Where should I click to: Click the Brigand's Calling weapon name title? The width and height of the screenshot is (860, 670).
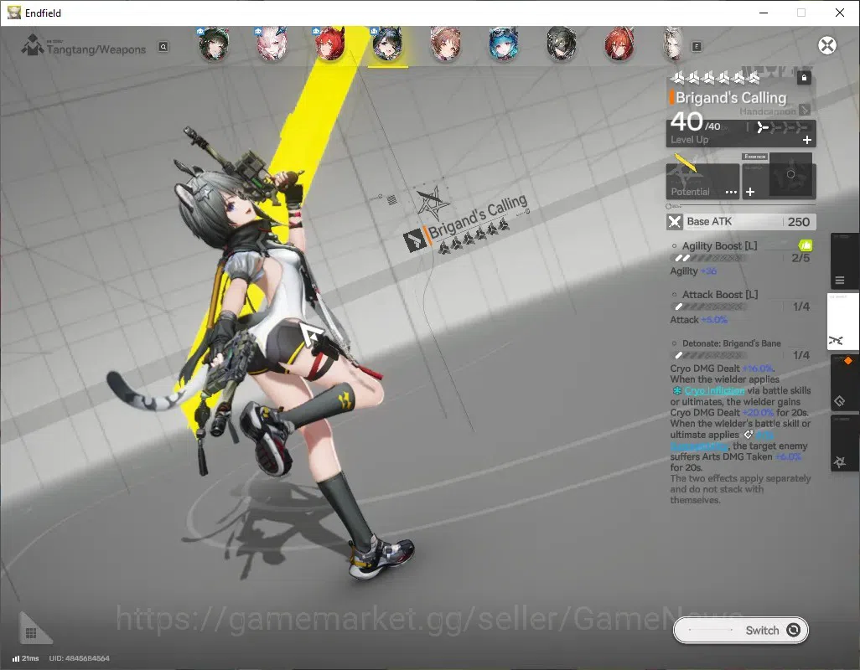coord(731,97)
